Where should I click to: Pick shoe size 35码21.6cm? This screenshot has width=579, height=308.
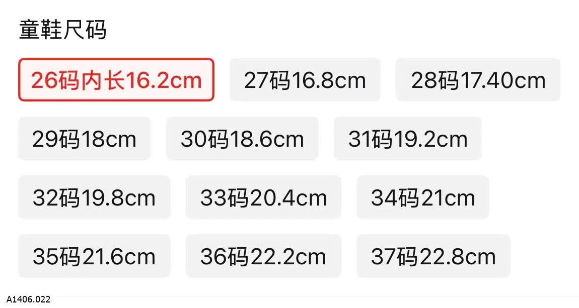(x=94, y=256)
